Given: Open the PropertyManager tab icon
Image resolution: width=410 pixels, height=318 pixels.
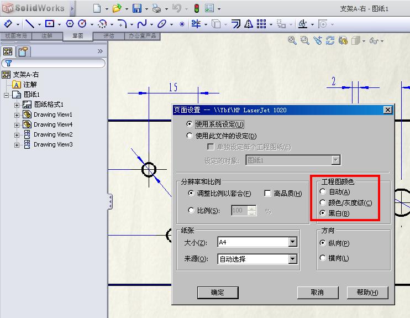Looking at the screenshot, I should (x=23, y=51).
